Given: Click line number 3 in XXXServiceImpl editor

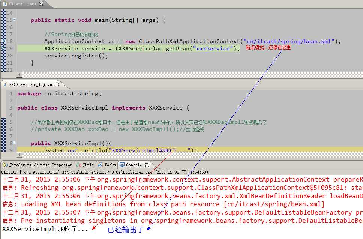Looking at the screenshot, I should point(11,108).
